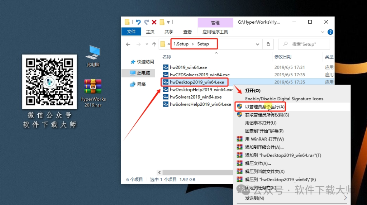
Task: Select file hw2019_win64.exe
Action: 189,67
